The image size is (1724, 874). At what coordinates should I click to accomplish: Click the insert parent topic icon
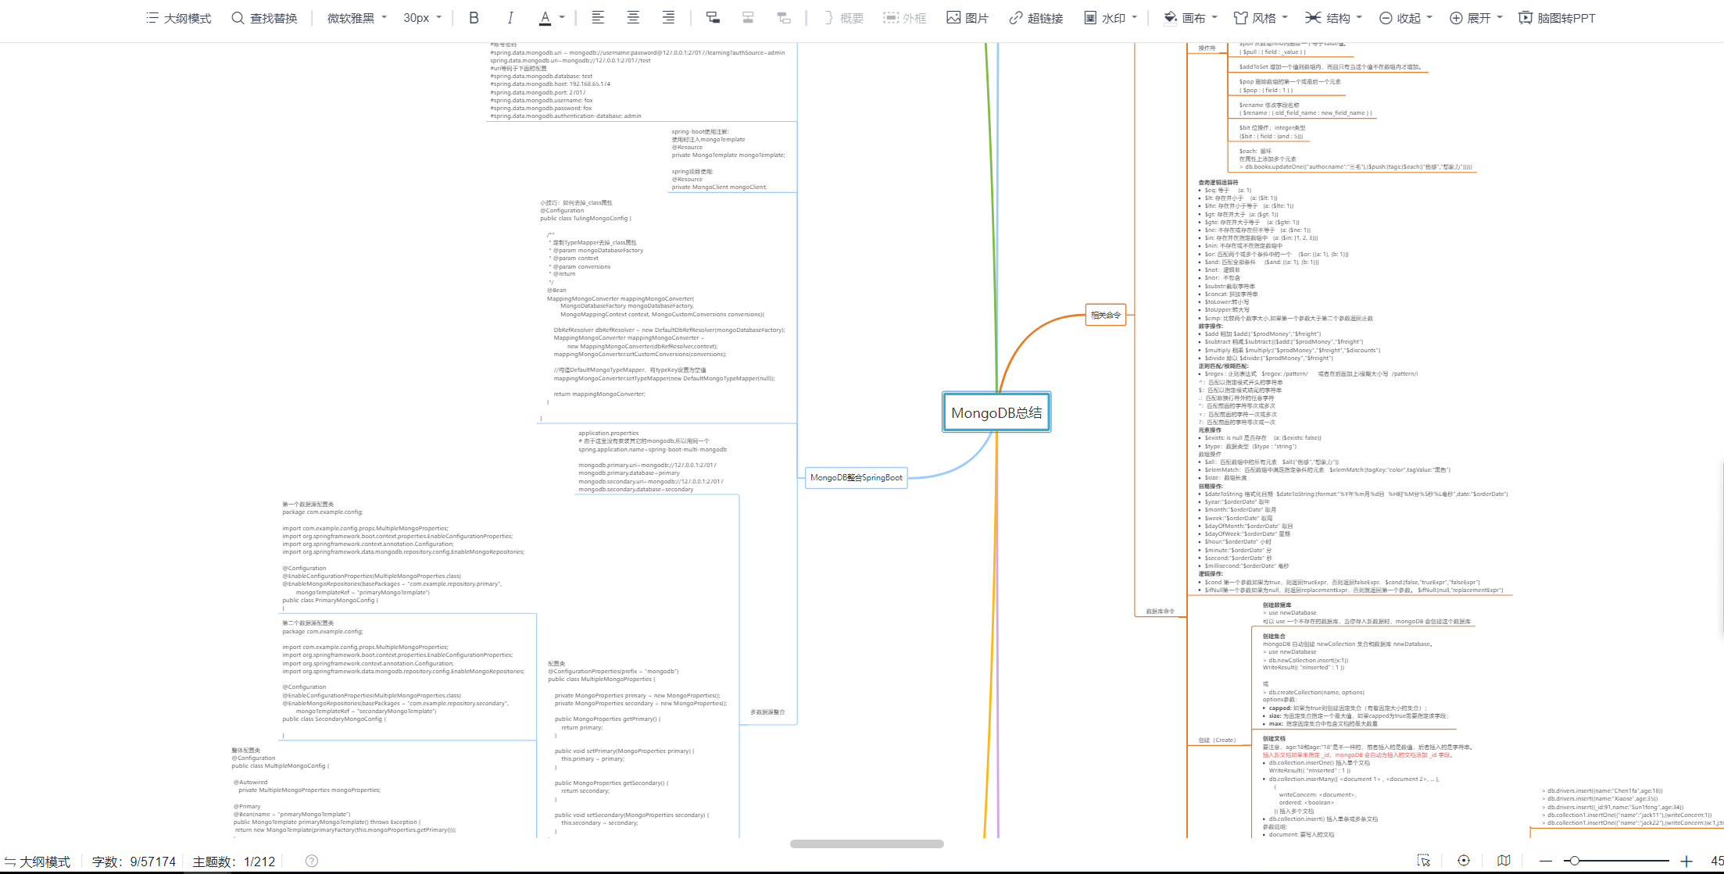point(784,18)
